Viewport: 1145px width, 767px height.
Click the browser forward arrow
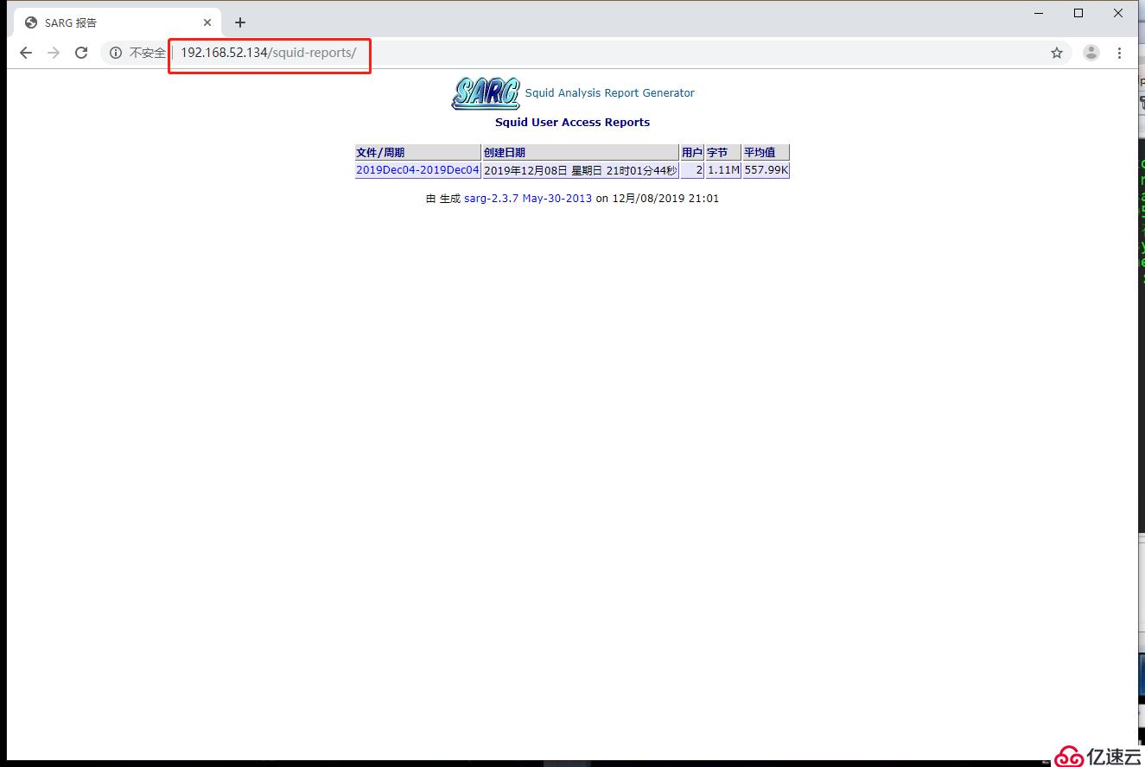point(54,53)
